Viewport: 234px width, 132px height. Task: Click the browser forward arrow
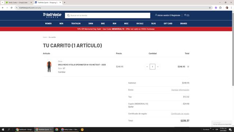[x=7, y=8]
